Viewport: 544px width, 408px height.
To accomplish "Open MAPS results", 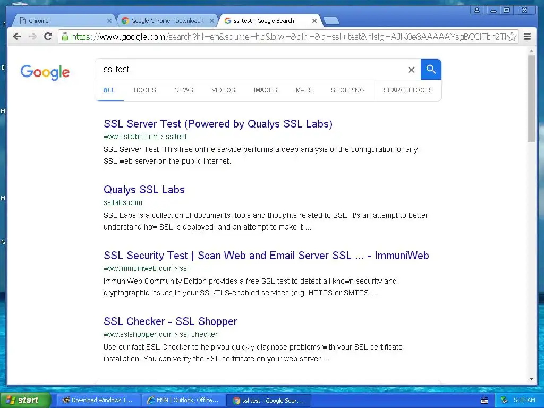I will tap(304, 90).
